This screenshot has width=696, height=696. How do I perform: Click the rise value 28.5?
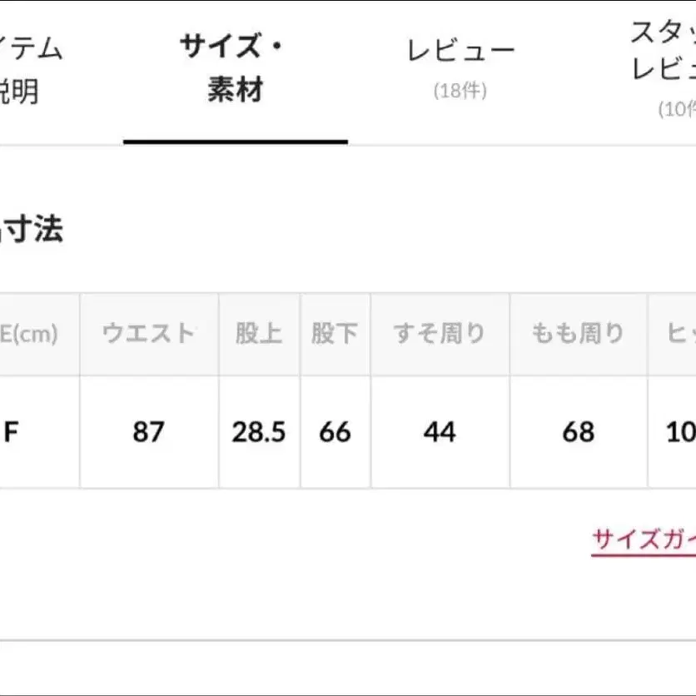coord(259,432)
